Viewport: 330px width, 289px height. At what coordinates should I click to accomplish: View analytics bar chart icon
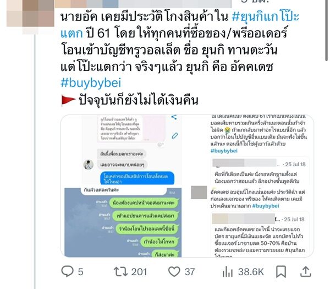point(227,272)
